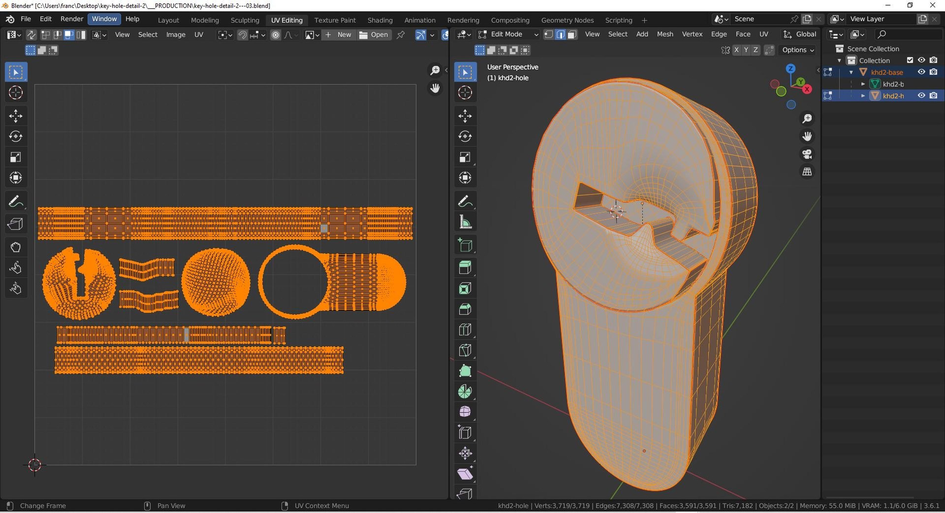
Task: Pick the Annotate tool in UV editor toolbar
Action: [16, 201]
